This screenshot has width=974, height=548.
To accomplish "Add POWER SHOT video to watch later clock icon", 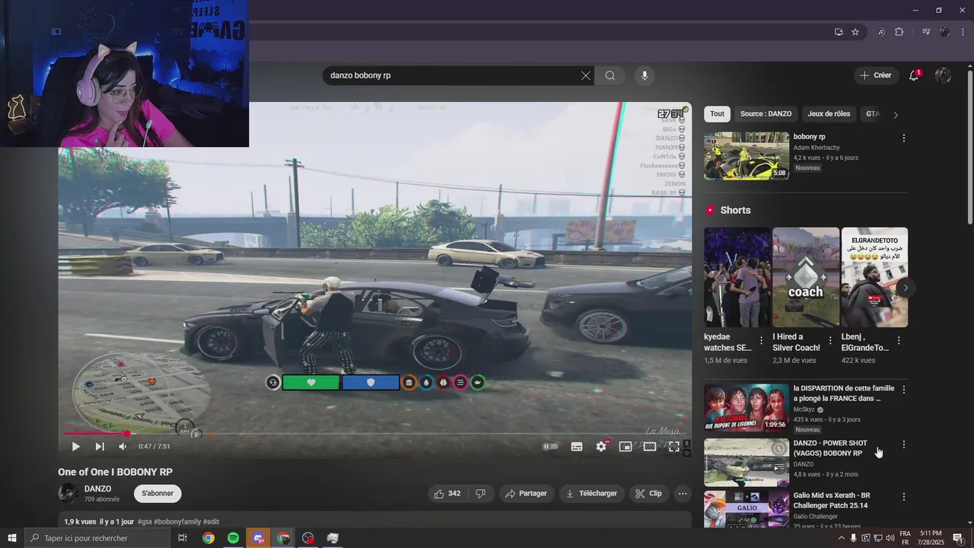I will coord(778,448).
